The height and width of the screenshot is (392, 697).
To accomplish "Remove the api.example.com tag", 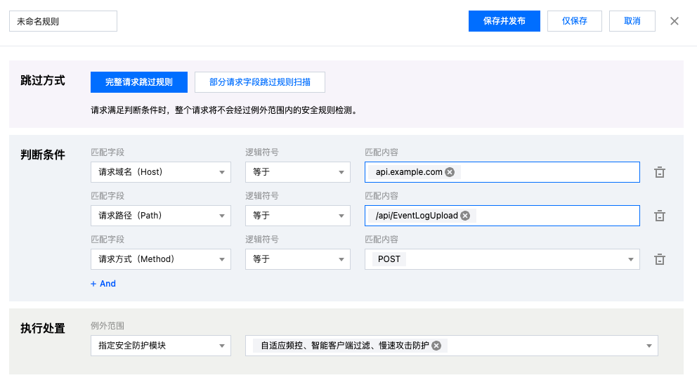I will (450, 172).
